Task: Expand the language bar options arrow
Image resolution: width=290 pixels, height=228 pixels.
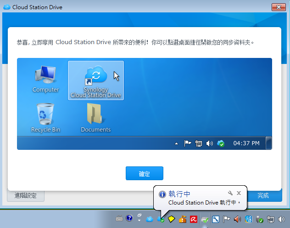Action: [139, 220]
